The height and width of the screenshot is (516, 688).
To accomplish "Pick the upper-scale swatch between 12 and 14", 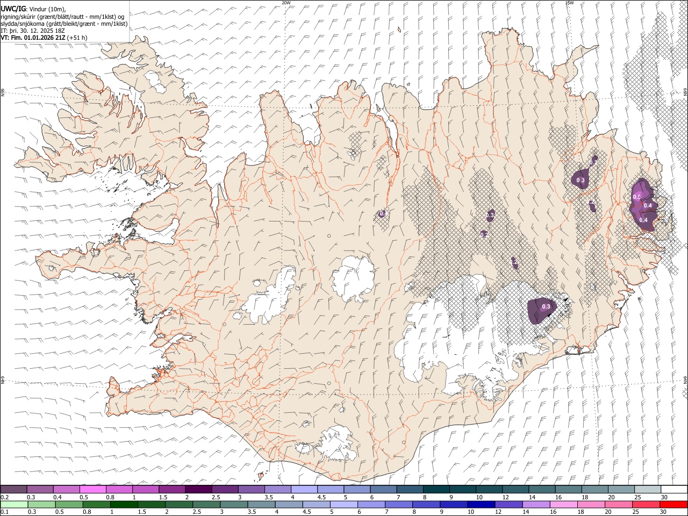I will [515, 489].
